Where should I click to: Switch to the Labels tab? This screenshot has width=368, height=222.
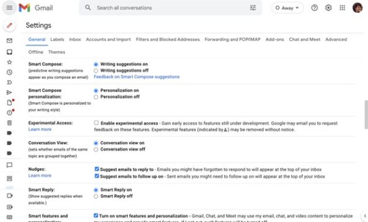[57, 39]
